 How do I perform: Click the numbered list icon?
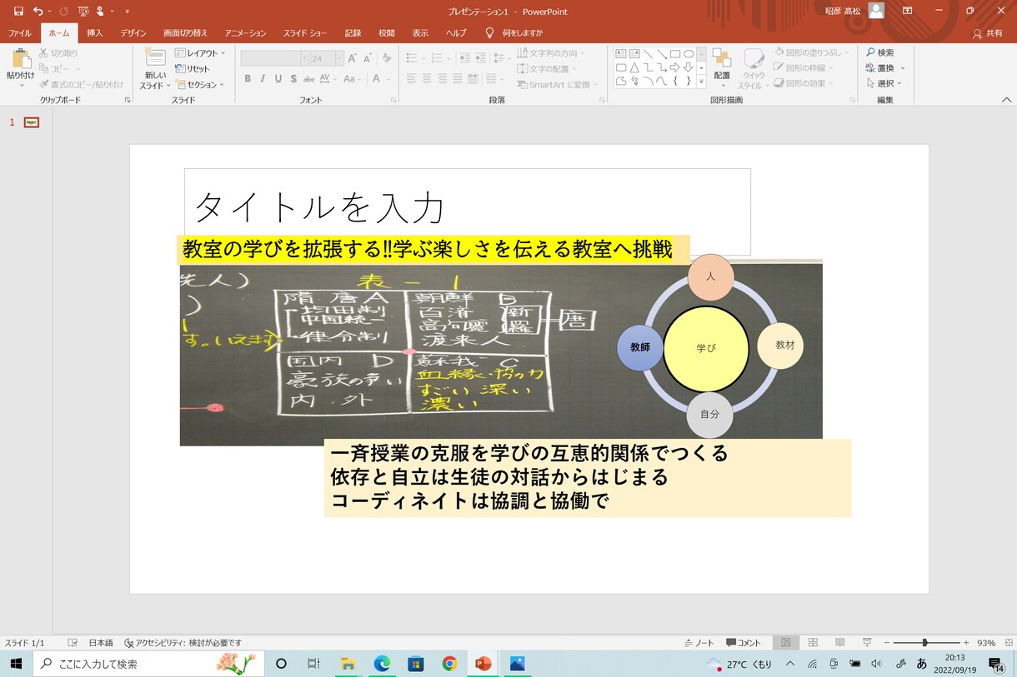click(x=435, y=58)
